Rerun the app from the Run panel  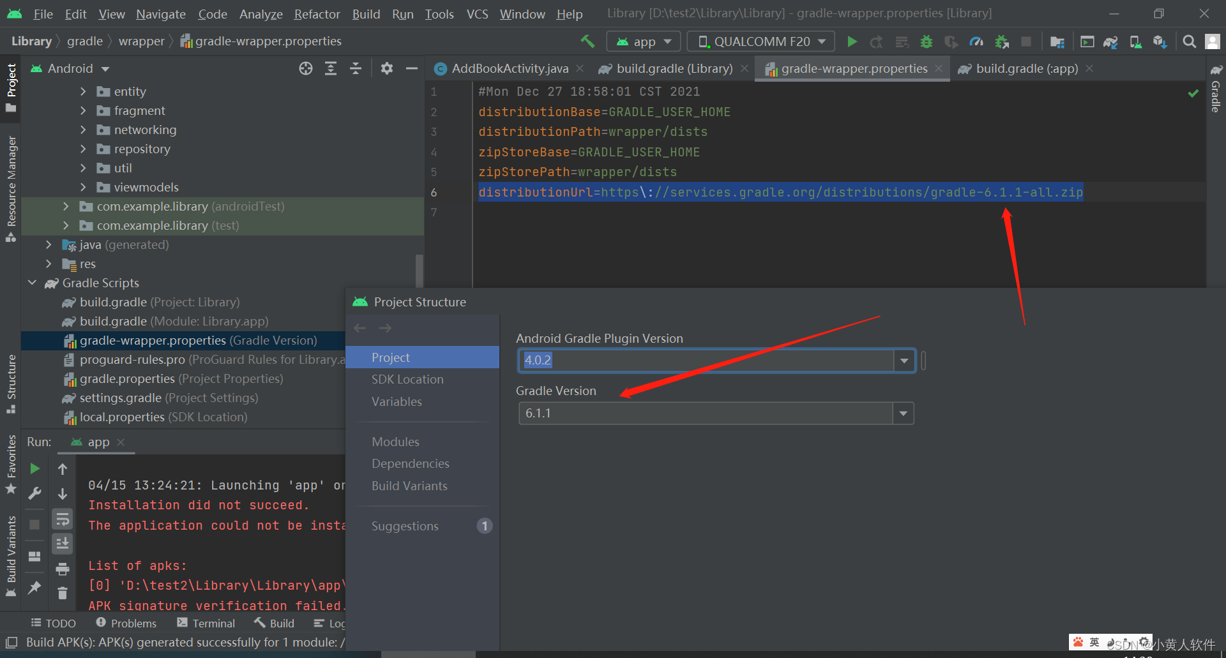(x=35, y=468)
